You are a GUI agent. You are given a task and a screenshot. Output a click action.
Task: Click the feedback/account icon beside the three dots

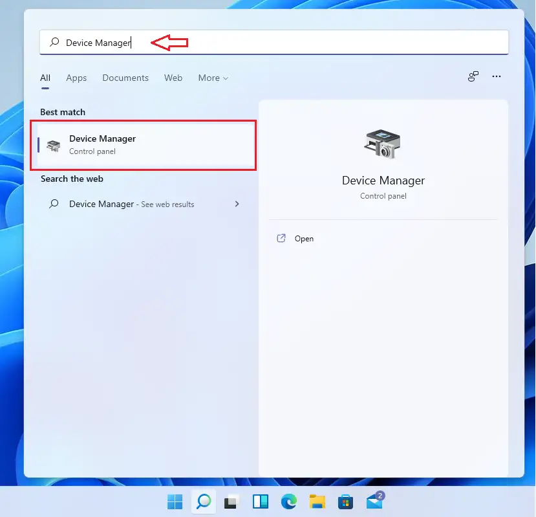point(473,76)
